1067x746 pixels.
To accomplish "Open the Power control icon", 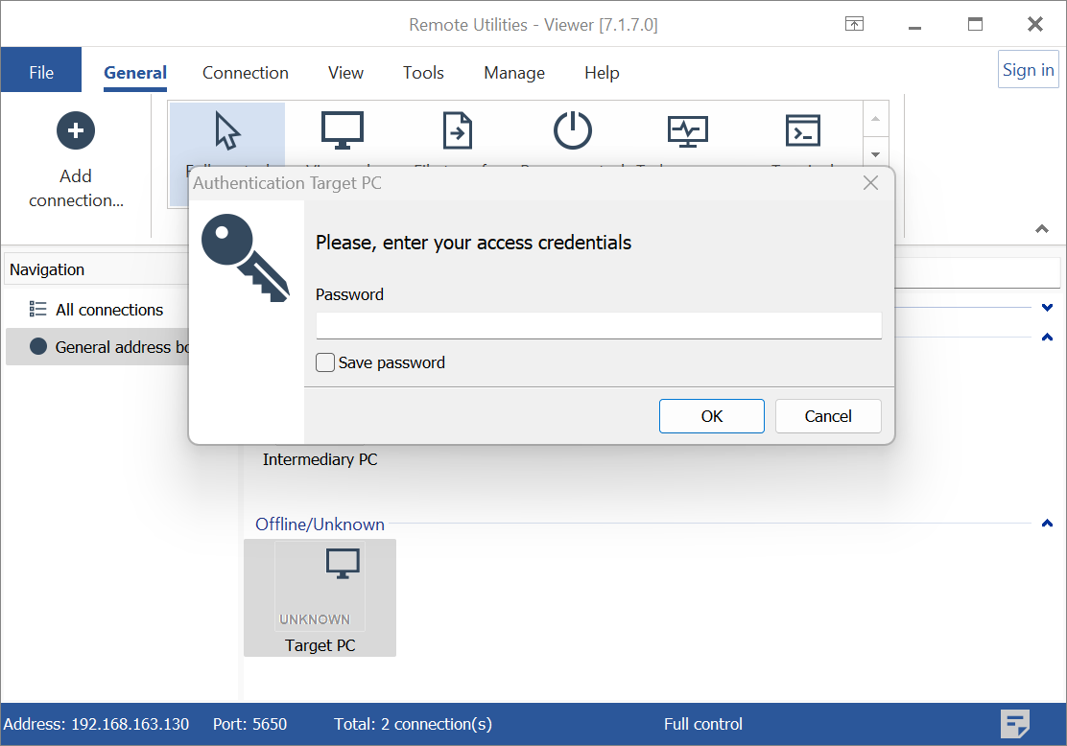I will [573, 131].
